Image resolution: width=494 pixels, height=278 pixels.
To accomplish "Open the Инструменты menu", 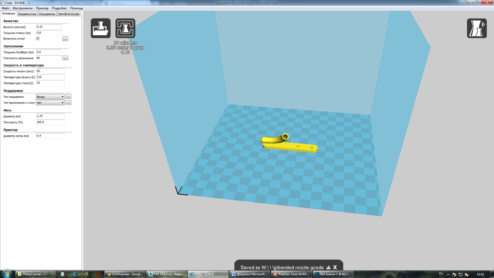I will [x=23, y=8].
